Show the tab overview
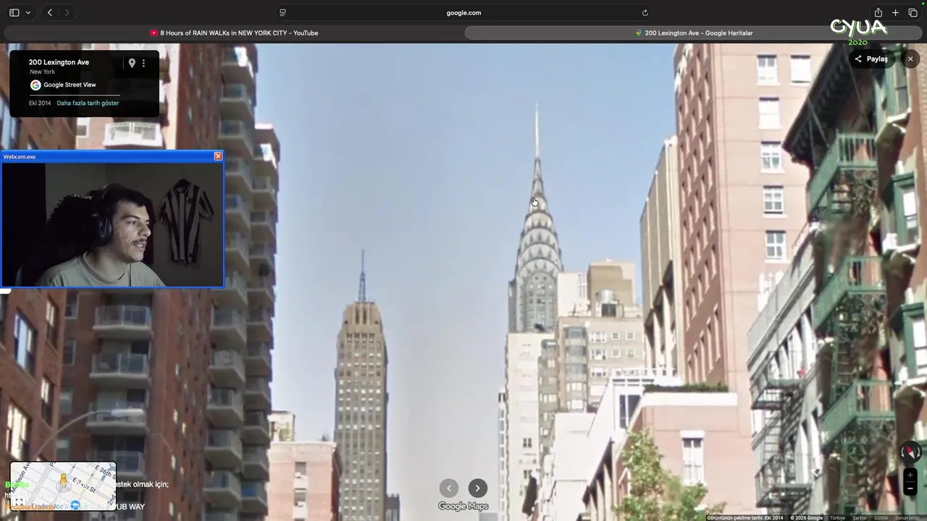Screen dimensions: 927x521 pyautogui.click(x=913, y=12)
